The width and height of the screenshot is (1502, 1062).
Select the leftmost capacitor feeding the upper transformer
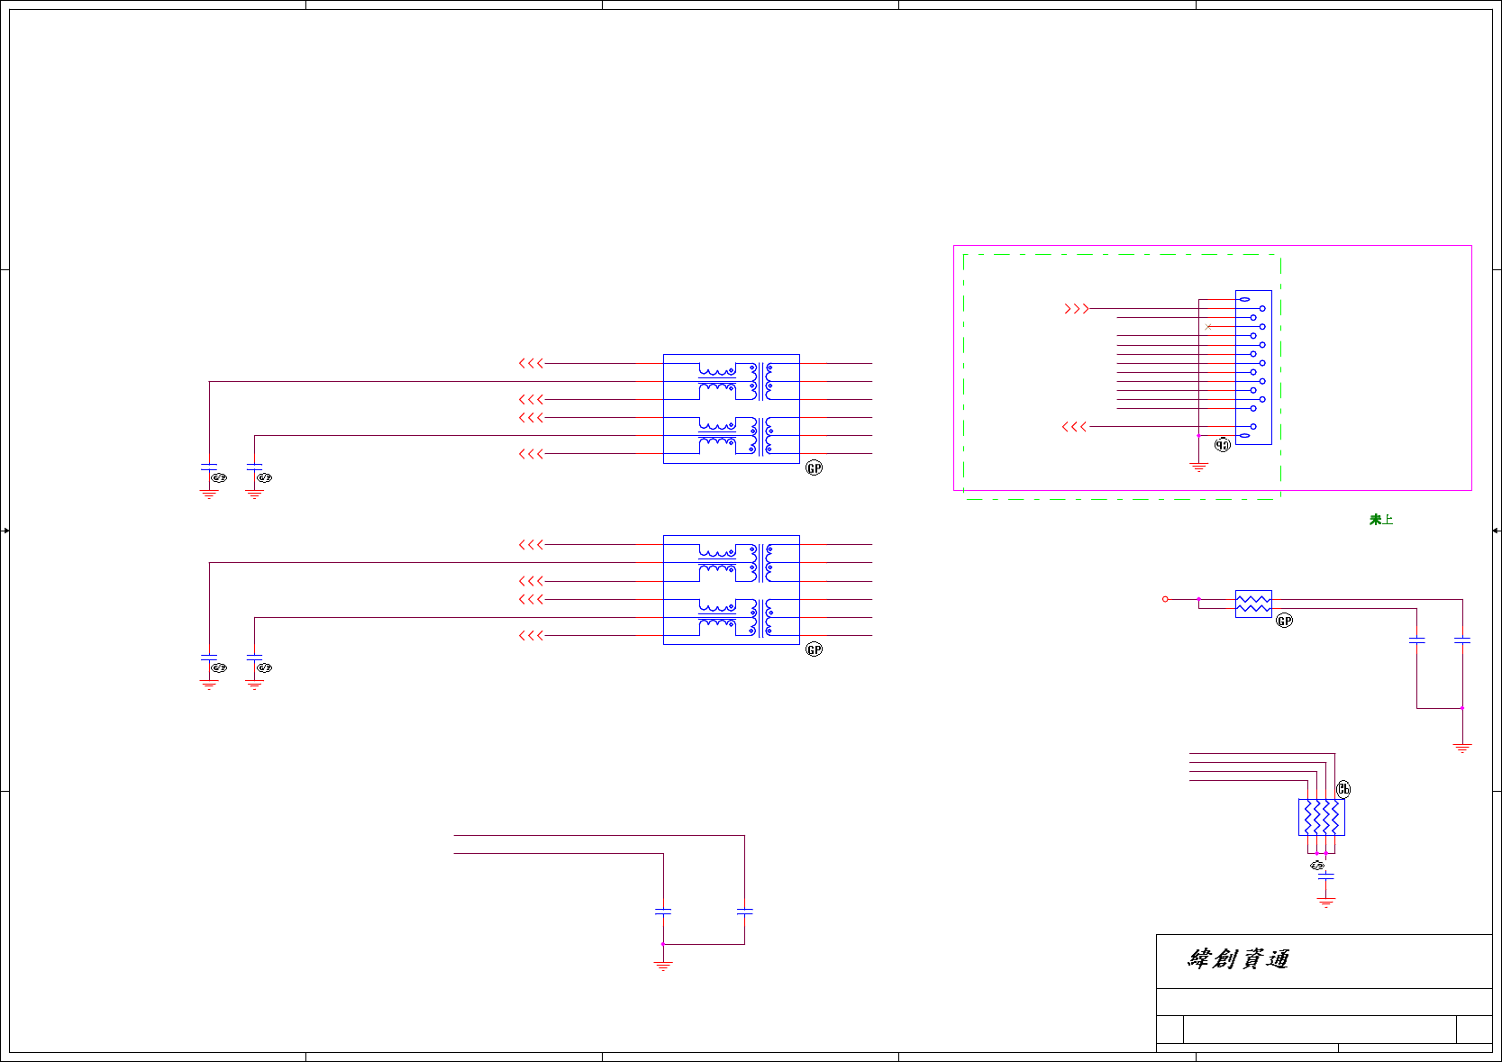(x=209, y=467)
